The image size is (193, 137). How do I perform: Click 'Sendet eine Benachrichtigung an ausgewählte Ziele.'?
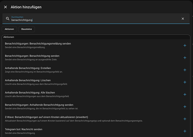31,60
